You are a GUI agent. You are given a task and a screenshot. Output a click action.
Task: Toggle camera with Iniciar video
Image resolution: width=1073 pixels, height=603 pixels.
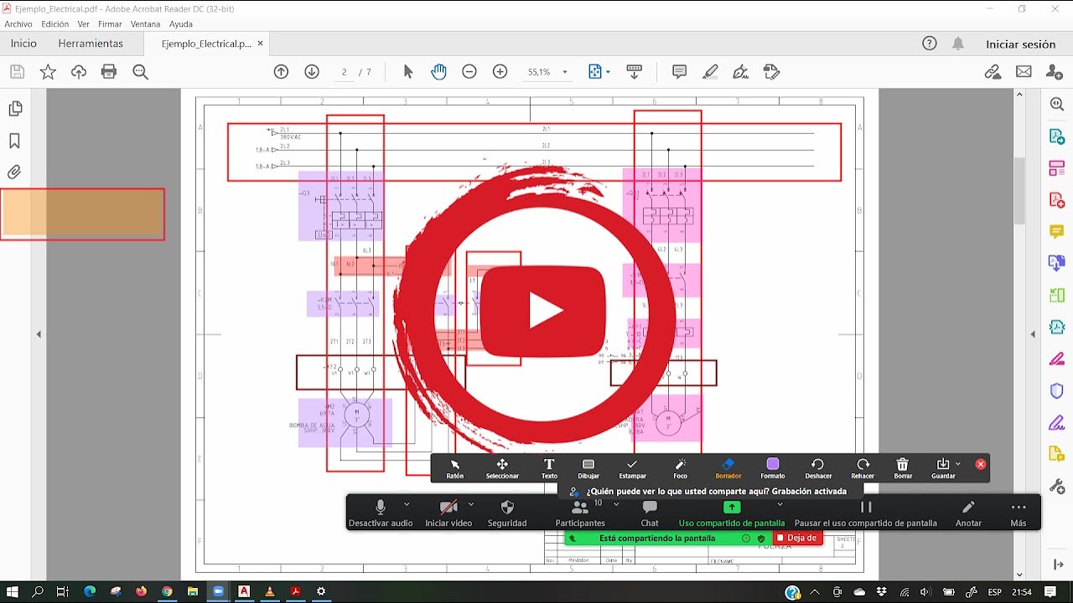(x=448, y=513)
